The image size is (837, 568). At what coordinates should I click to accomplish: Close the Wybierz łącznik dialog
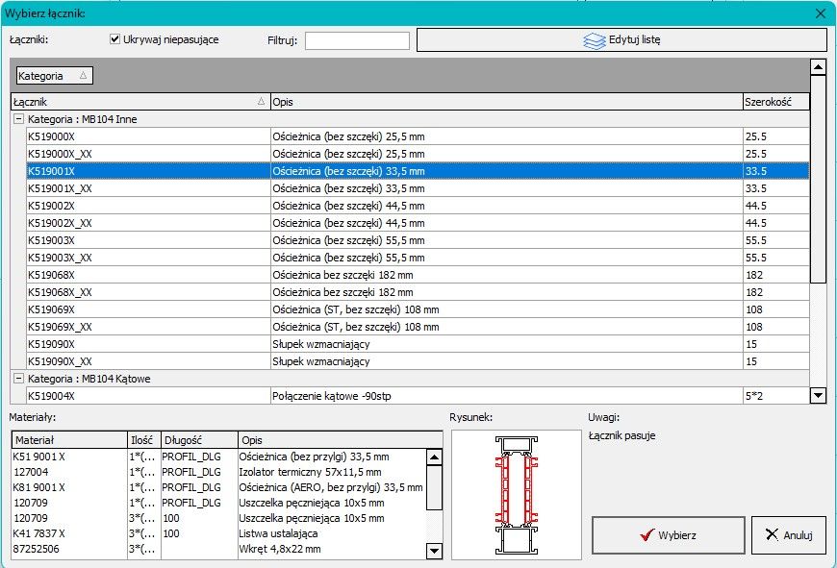(x=820, y=13)
